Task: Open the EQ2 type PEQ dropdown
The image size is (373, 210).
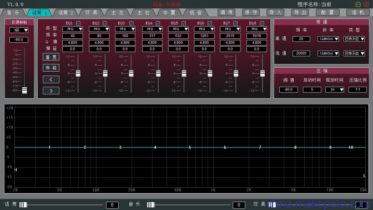Action: point(99,29)
